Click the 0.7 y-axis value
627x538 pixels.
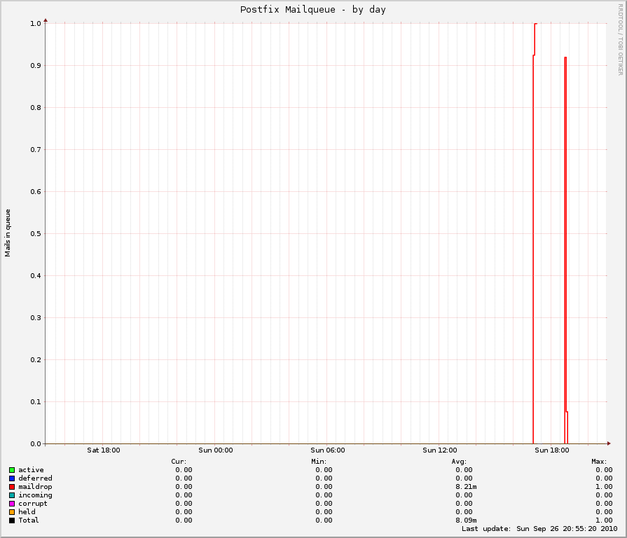click(x=36, y=150)
